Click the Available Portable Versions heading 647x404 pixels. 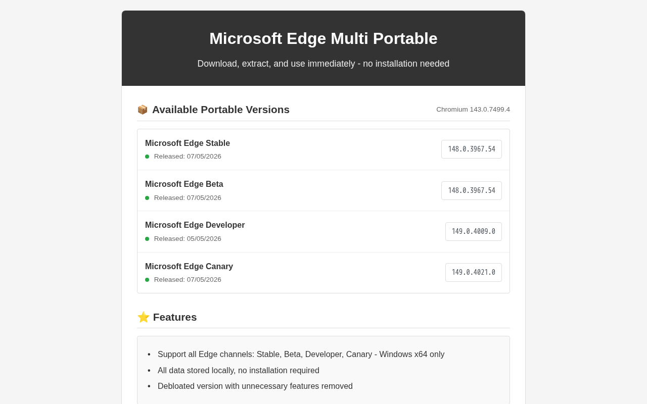point(221,110)
